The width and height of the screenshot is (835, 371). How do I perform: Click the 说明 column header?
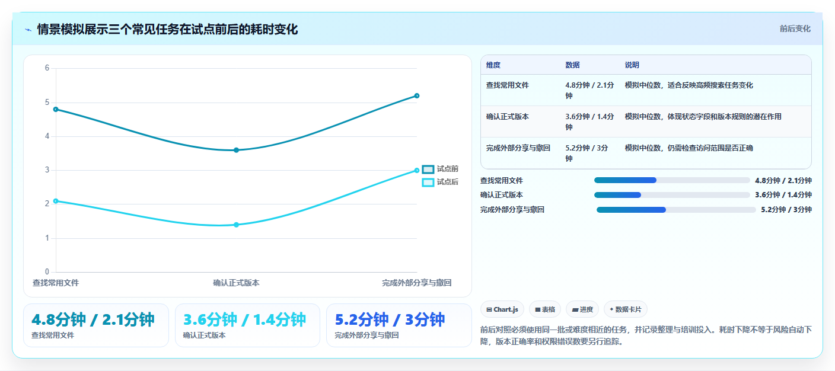[x=632, y=65]
